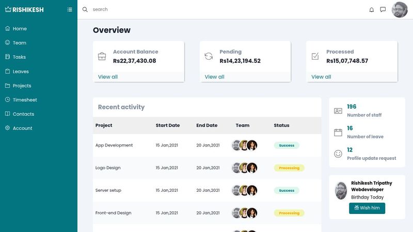This screenshot has height=232, width=413.
Task: Select the Logo Design project name
Action: 108,168
